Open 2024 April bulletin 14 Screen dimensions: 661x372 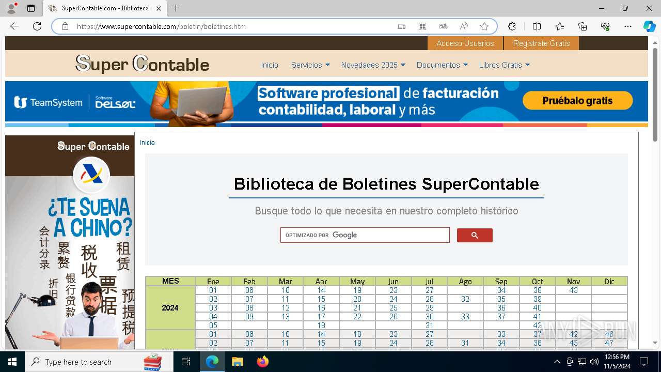tap(321, 290)
